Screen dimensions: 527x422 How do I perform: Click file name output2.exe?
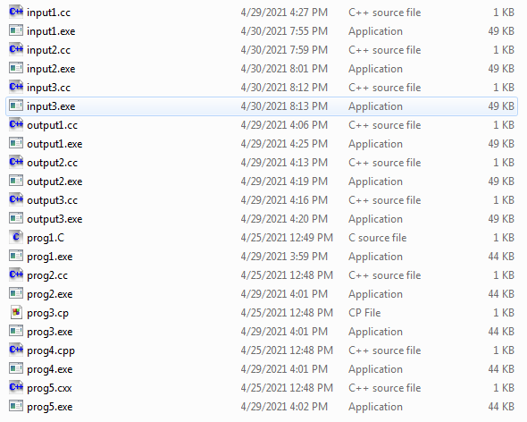tap(54, 182)
